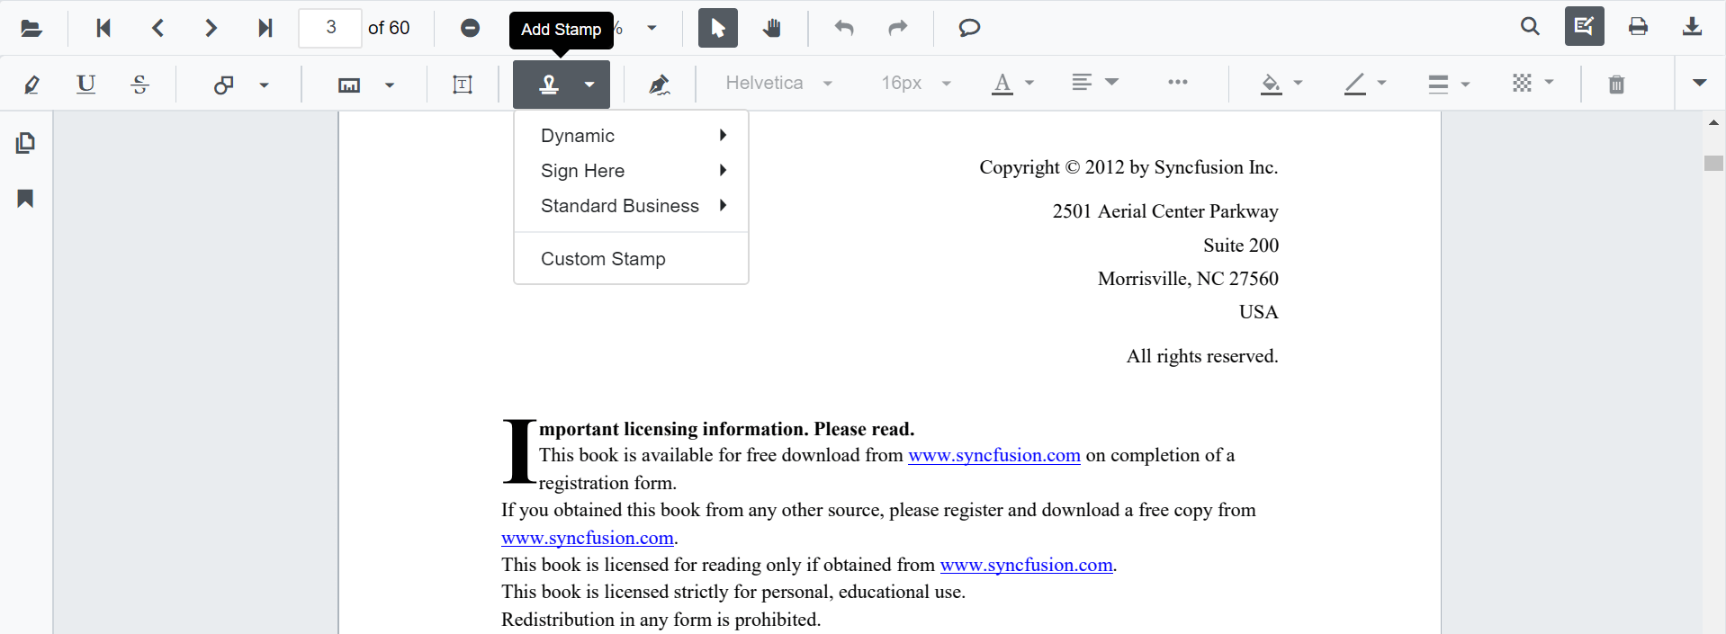Redo the last action
The width and height of the screenshot is (1726, 634).
point(897,28)
